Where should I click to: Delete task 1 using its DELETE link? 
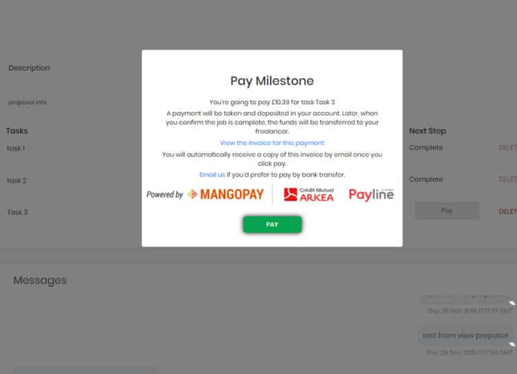click(508, 148)
